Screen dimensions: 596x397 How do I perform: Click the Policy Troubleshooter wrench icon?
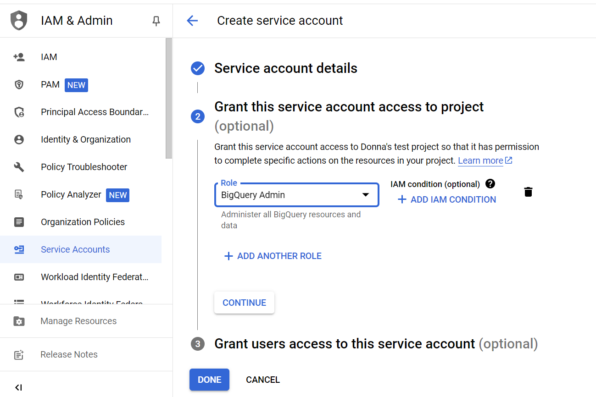pos(19,167)
